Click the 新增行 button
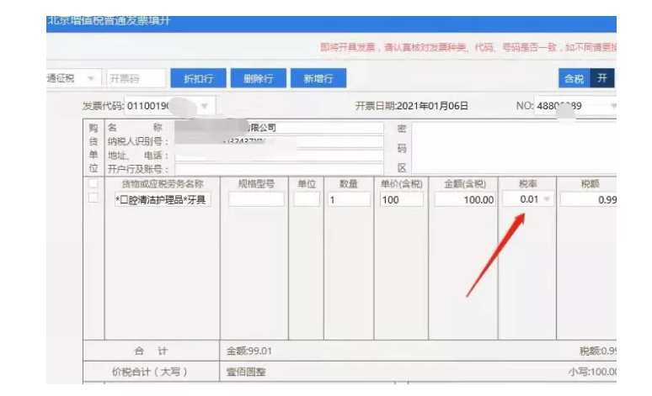 [x=318, y=78]
